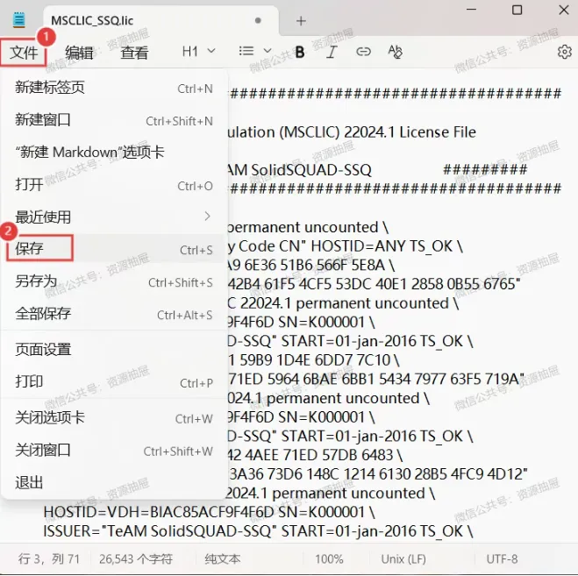Click 保存 to save the file
This screenshot has height=576, width=578.
click(113, 248)
